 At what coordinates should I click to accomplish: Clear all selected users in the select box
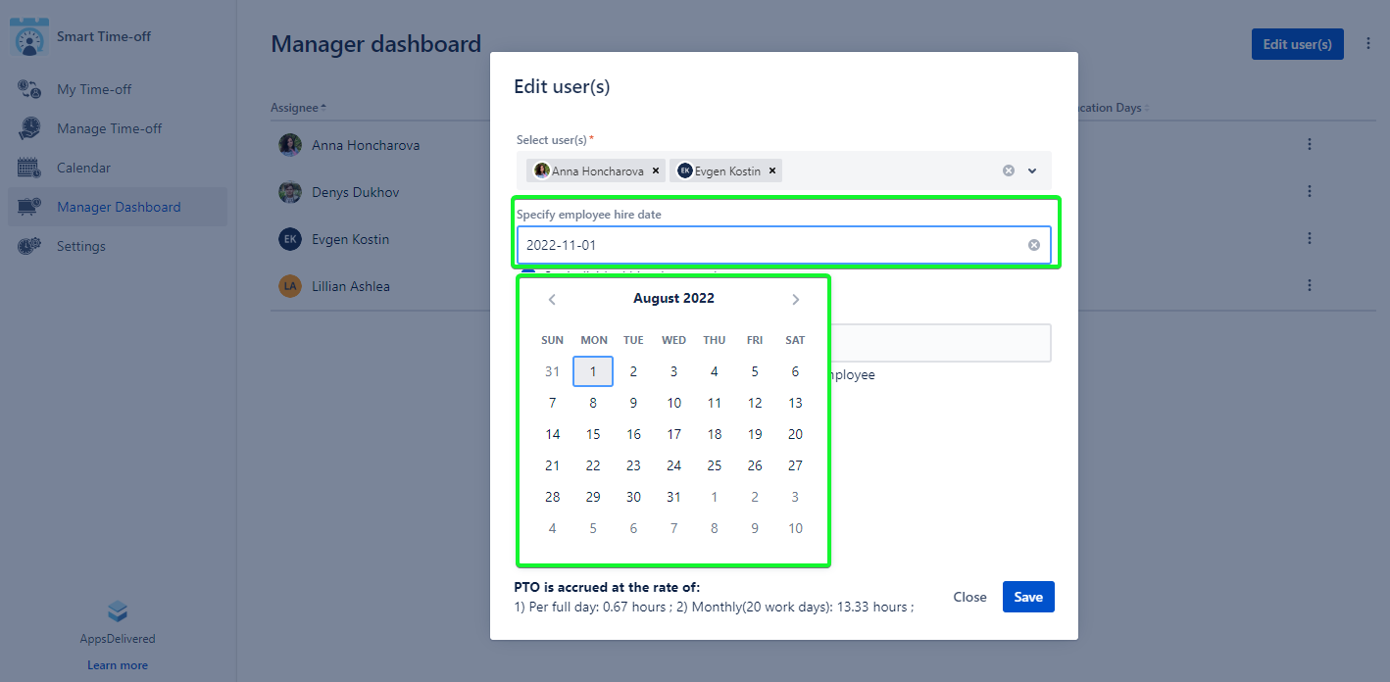pyautogui.click(x=1008, y=170)
